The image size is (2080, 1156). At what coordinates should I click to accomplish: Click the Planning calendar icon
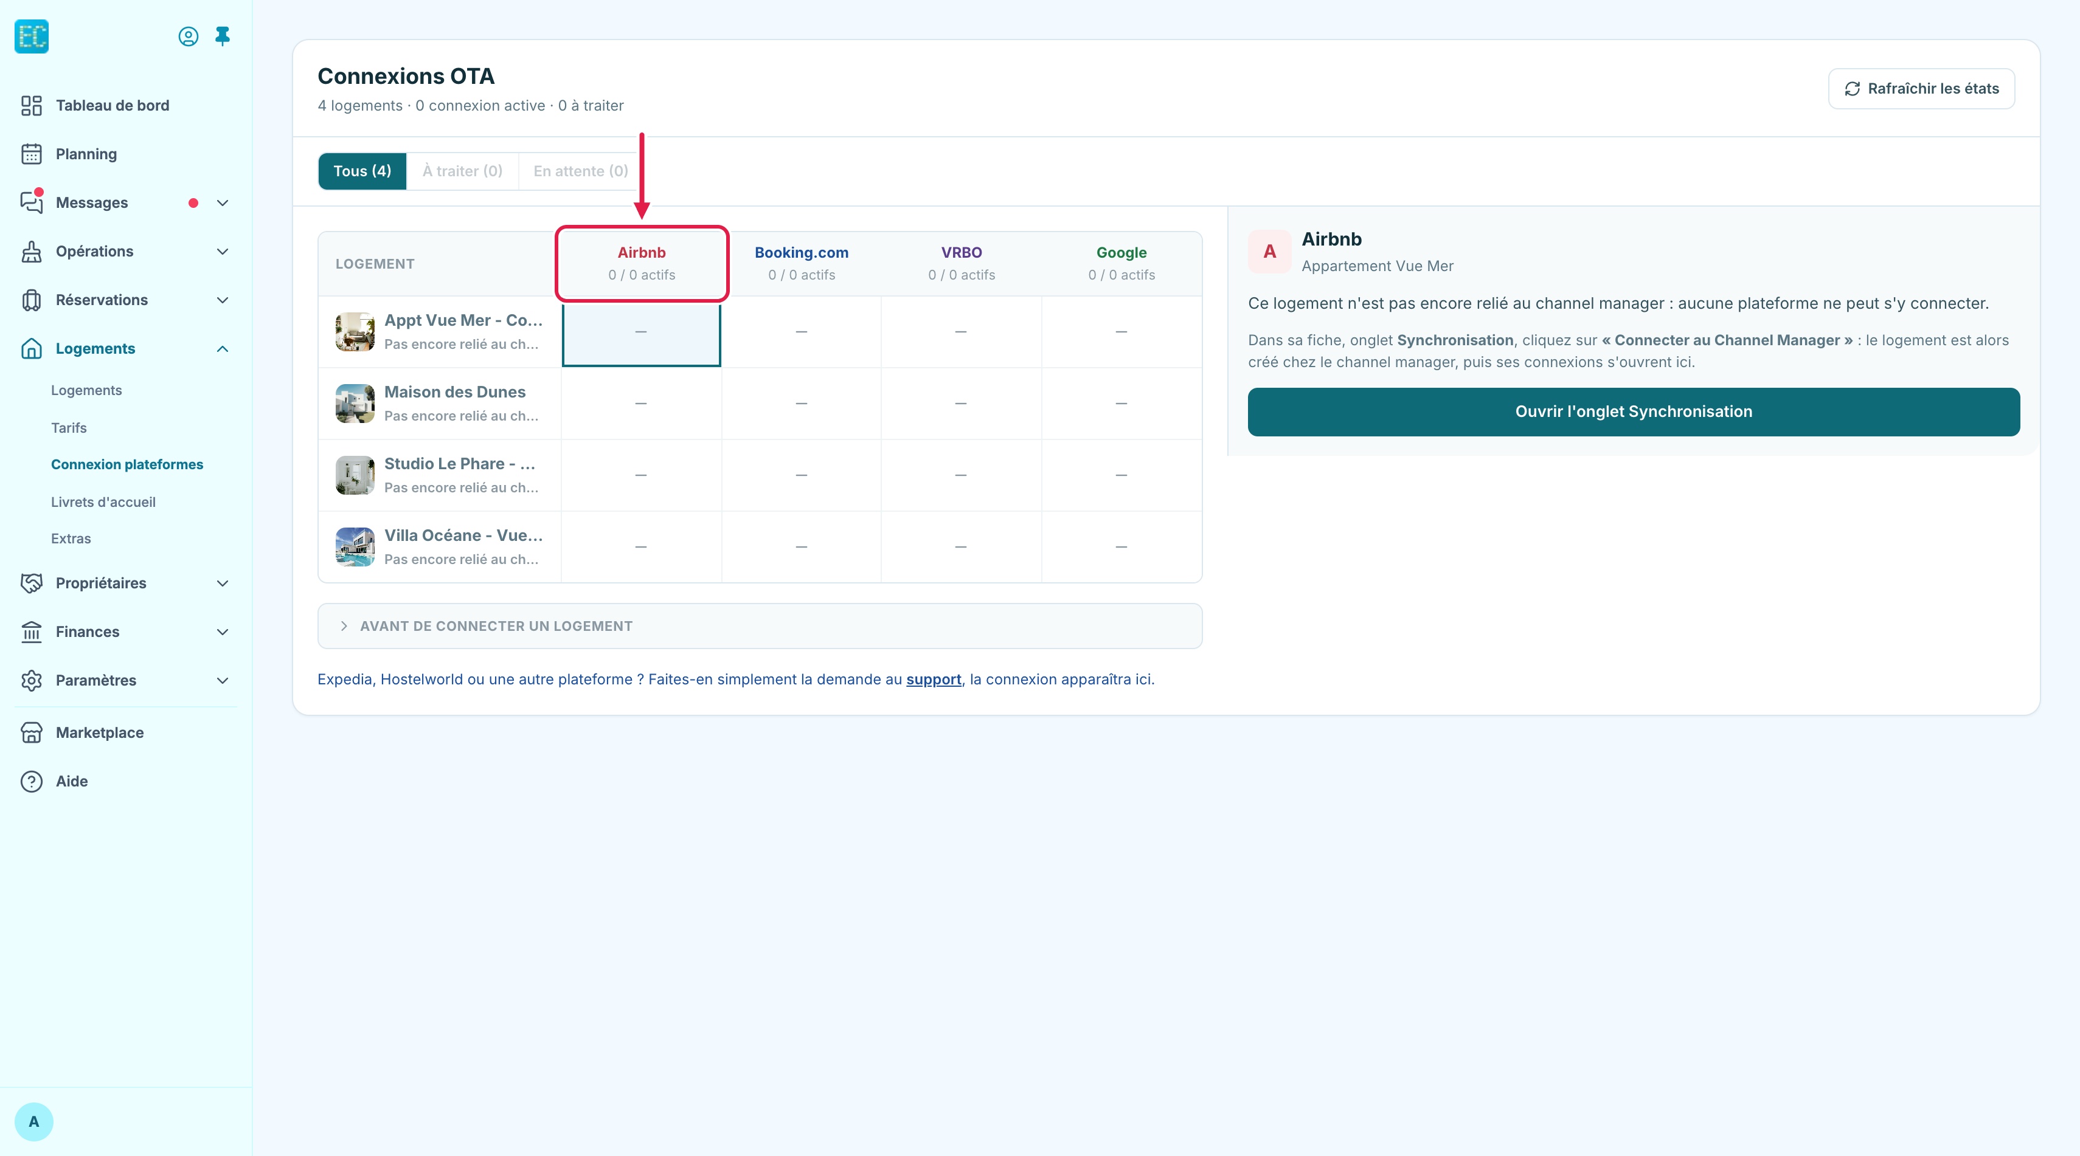(x=32, y=154)
